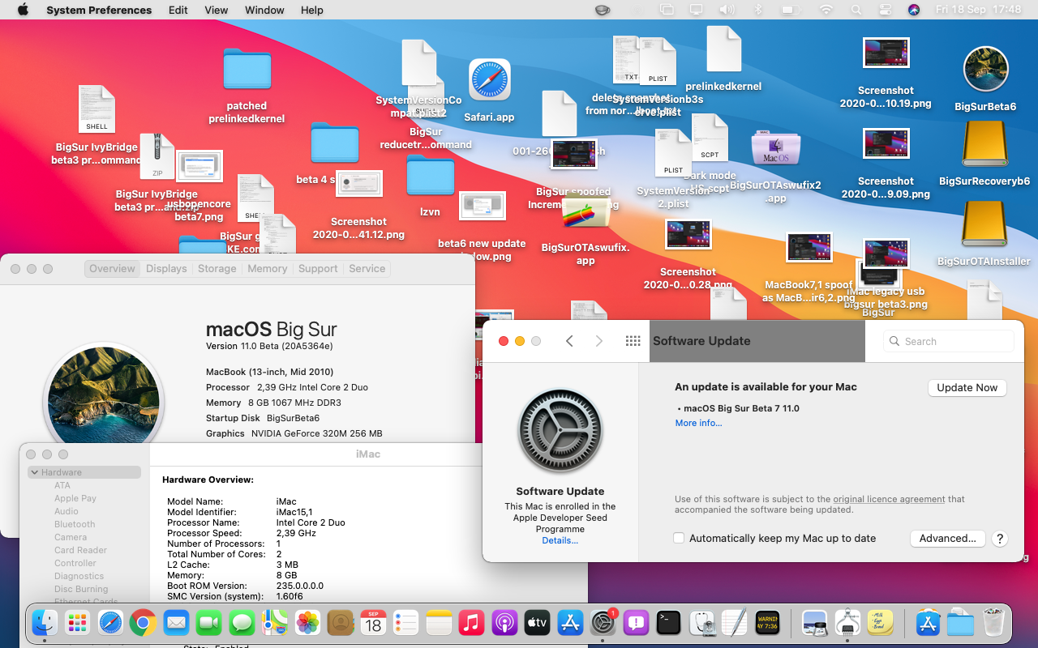The image size is (1038, 648).
Task: Open System Preferences with badge in Dock
Action: point(603,623)
